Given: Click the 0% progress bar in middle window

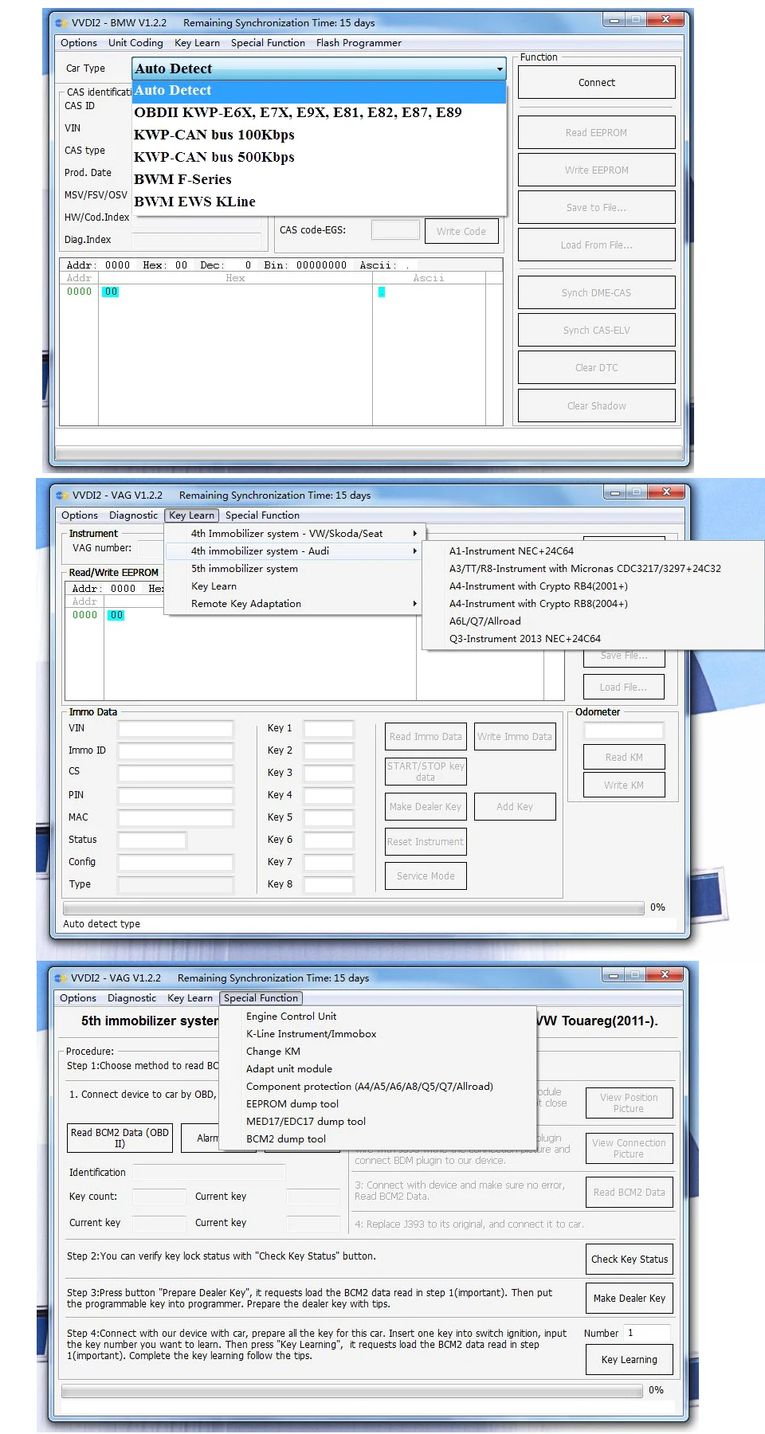Looking at the screenshot, I should pyautogui.click(x=354, y=908).
